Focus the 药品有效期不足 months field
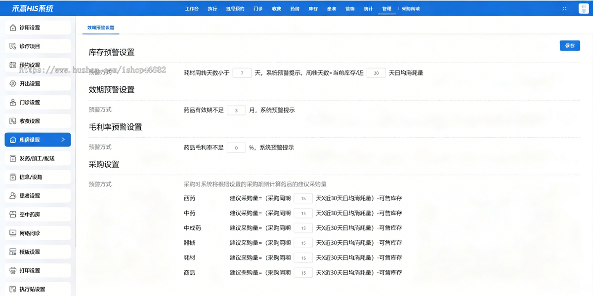The height and width of the screenshot is (296, 593). click(x=236, y=110)
